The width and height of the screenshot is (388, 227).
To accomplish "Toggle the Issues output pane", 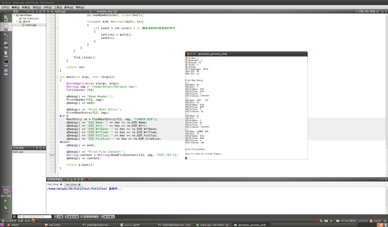I will pyautogui.click(x=59, y=217).
